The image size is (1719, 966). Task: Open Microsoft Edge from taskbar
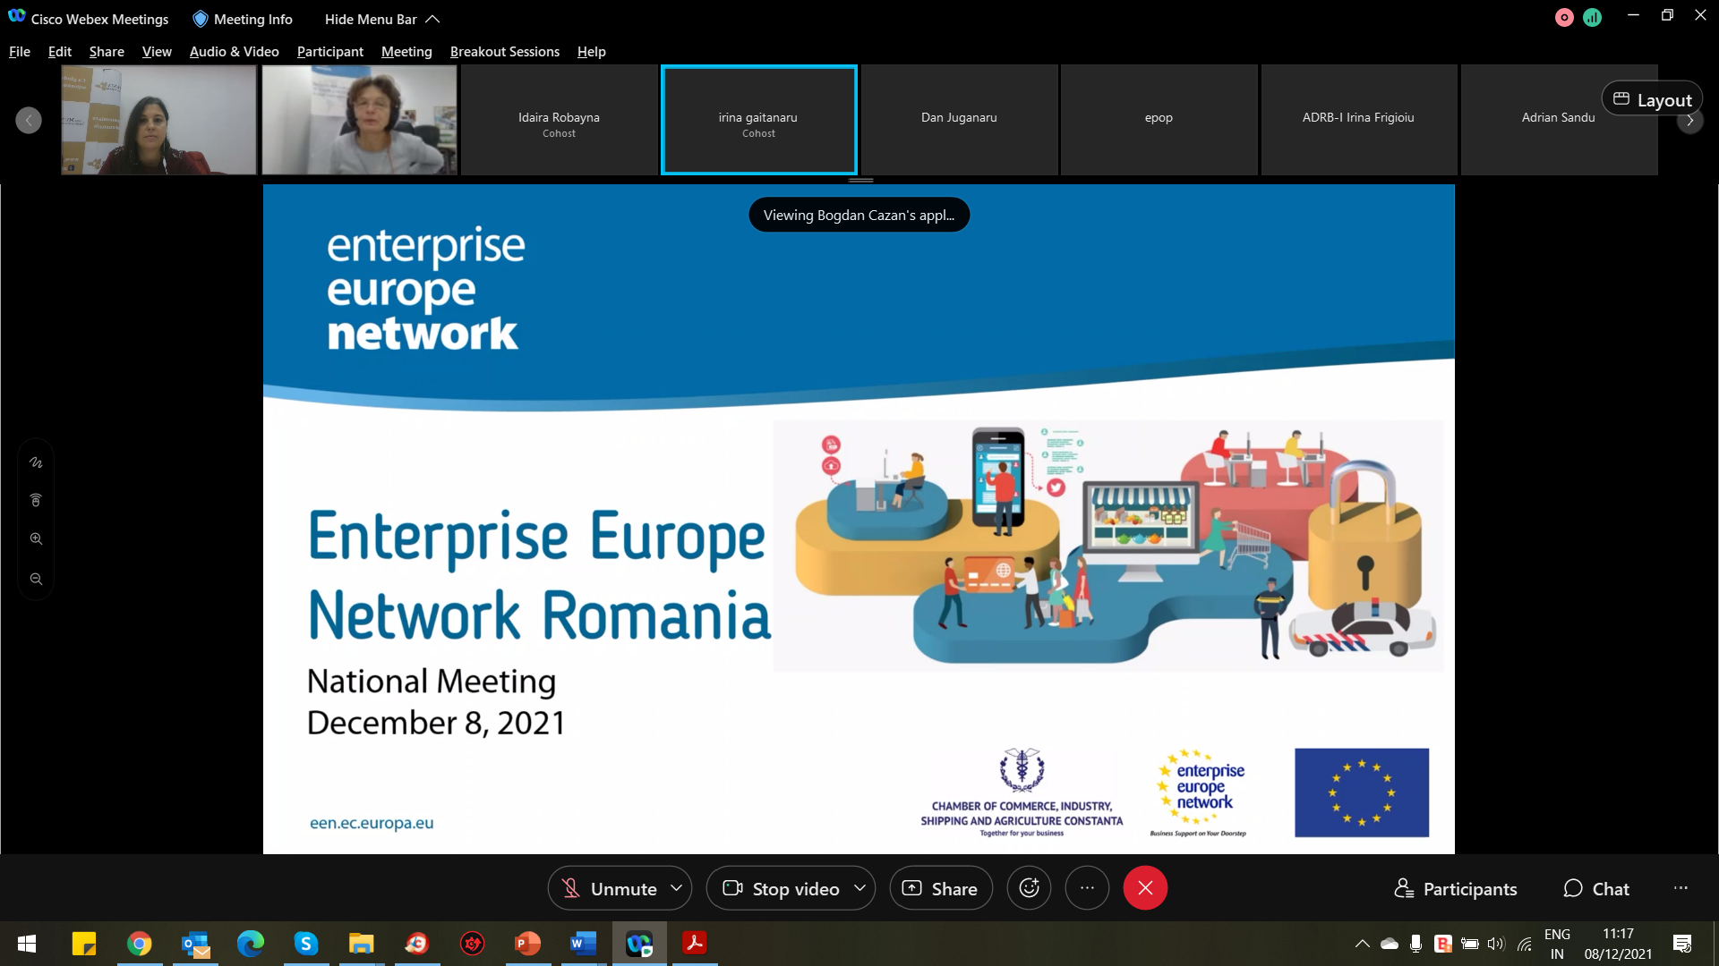tap(251, 944)
